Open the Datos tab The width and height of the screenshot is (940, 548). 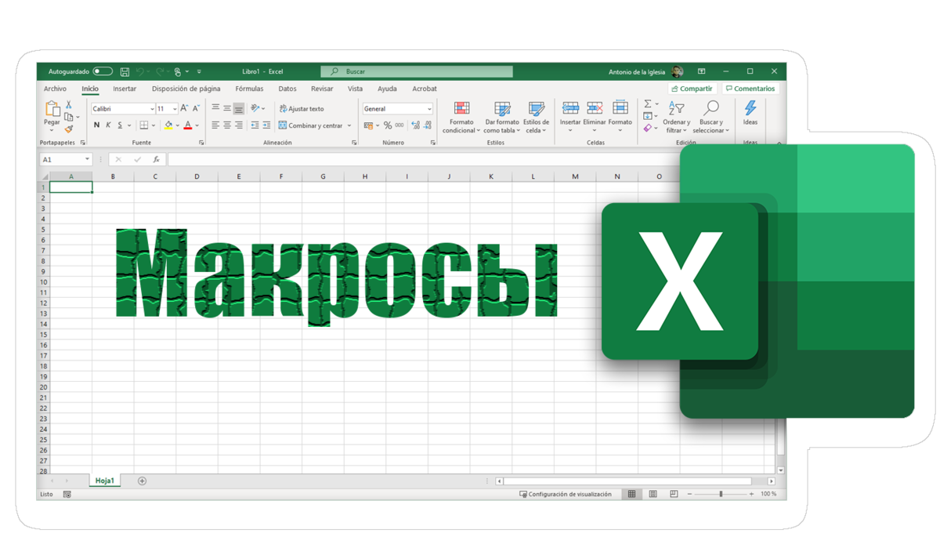pyautogui.click(x=287, y=89)
